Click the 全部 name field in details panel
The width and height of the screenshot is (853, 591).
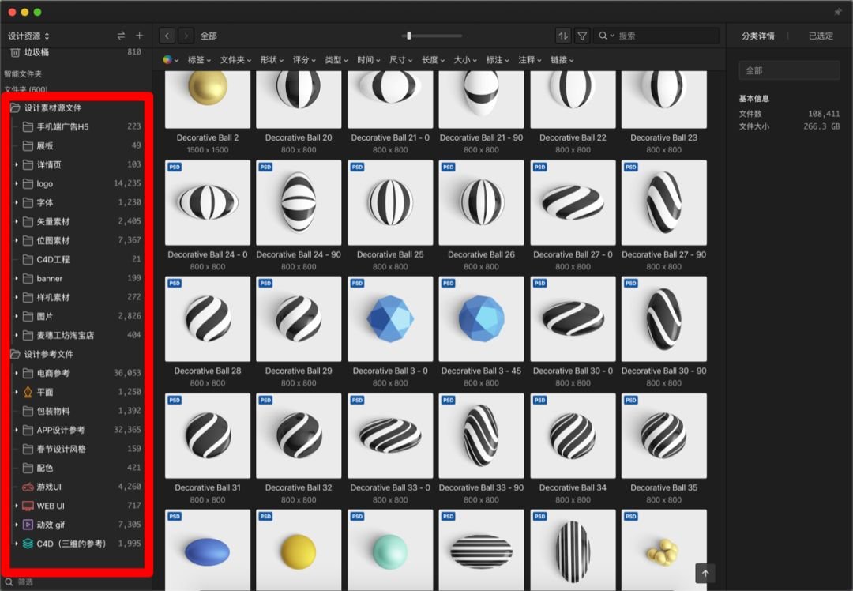(789, 71)
